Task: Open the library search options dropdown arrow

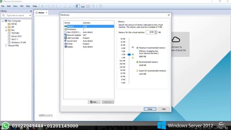Action: coord(30,15)
